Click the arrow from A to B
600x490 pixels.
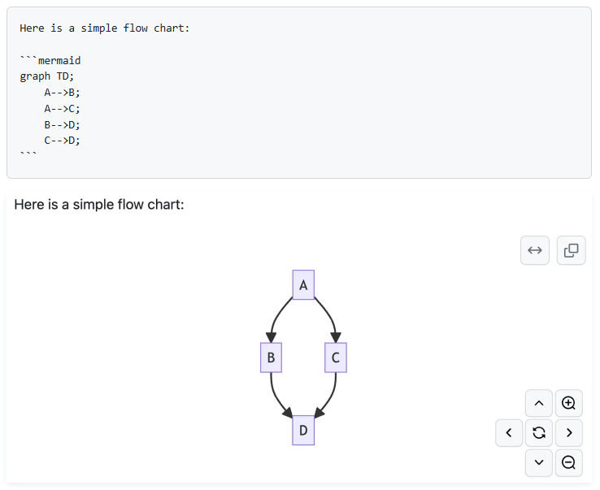pos(276,317)
